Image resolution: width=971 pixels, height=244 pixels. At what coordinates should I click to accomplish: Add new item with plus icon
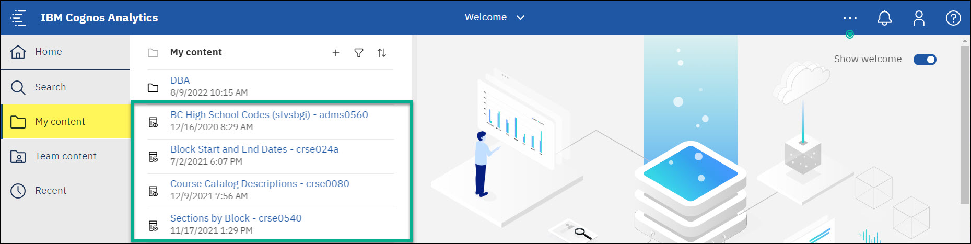point(336,53)
